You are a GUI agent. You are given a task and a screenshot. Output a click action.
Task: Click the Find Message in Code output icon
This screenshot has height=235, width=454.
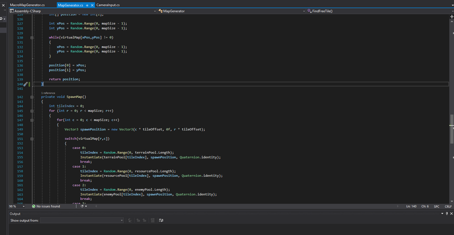pyautogui.click(x=131, y=220)
